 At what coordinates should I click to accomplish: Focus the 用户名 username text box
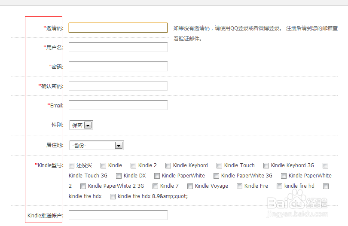click(118, 47)
